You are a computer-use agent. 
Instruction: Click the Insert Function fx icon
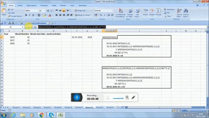point(35,27)
